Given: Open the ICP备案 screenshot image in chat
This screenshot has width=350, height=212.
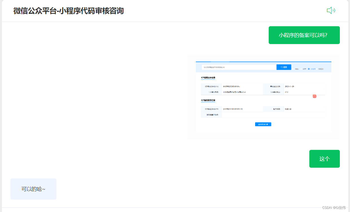Looking at the screenshot, I should 264,97.
